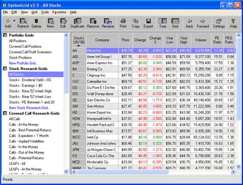Create a New grid
The image size is (243, 185).
pyautogui.click(x=51, y=23)
